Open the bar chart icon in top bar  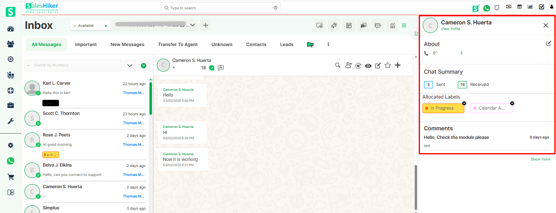(530, 7)
